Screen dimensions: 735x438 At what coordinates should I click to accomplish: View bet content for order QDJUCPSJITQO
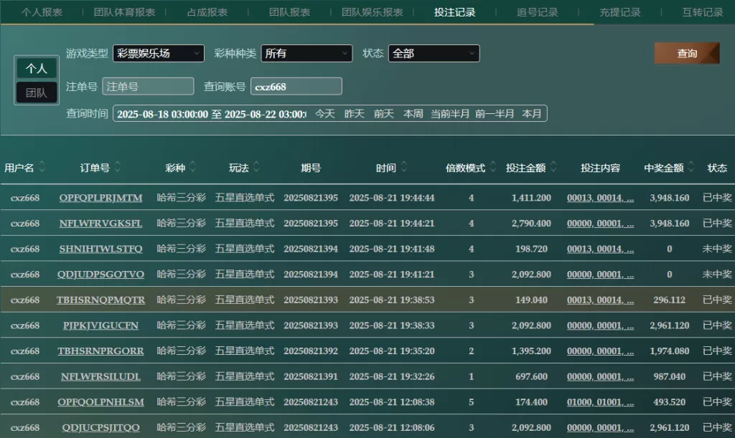tap(600, 427)
